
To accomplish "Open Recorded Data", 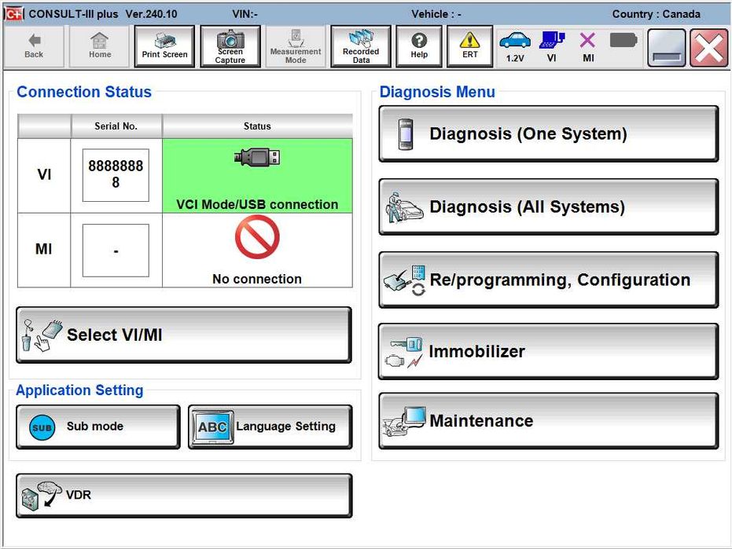I will pyautogui.click(x=360, y=46).
